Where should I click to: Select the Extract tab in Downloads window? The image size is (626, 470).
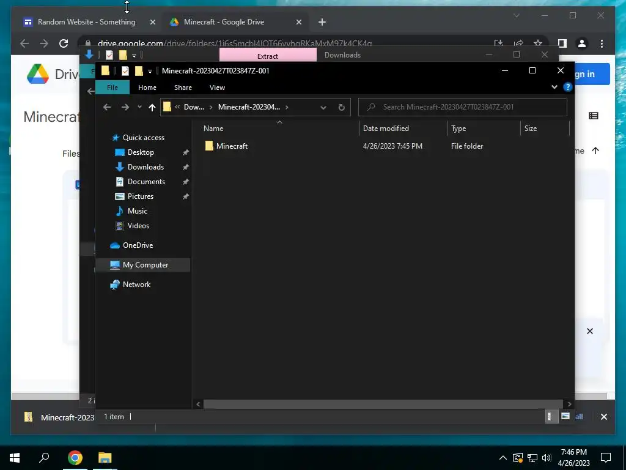coord(268,56)
